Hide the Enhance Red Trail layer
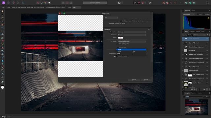Image resolution: width=211 pixels, height=118 pixels. click(x=207, y=71)
